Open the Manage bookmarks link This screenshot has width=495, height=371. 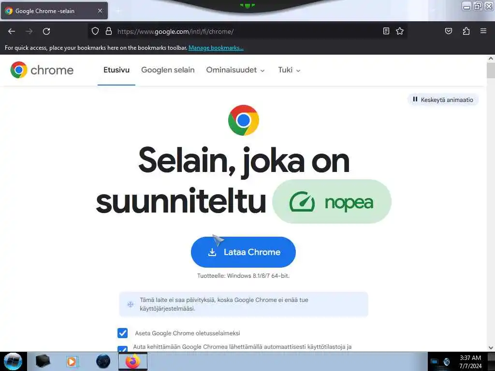click(x=216, y=48)
